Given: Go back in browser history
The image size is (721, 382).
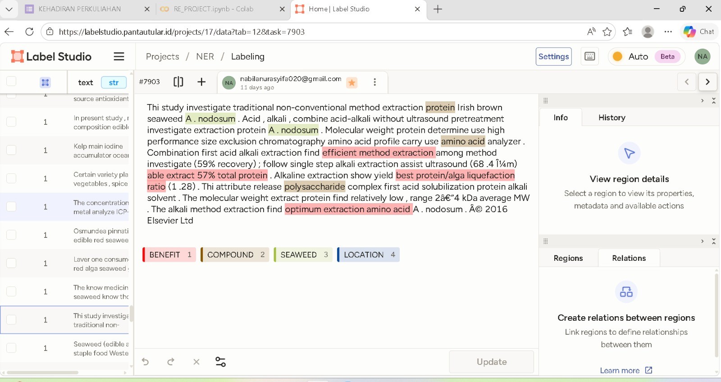Looking at the screenshot, I should click(x=9, y=32).
